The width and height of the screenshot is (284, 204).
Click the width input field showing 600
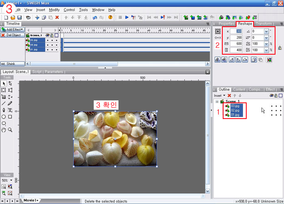(x=236, y=44)
